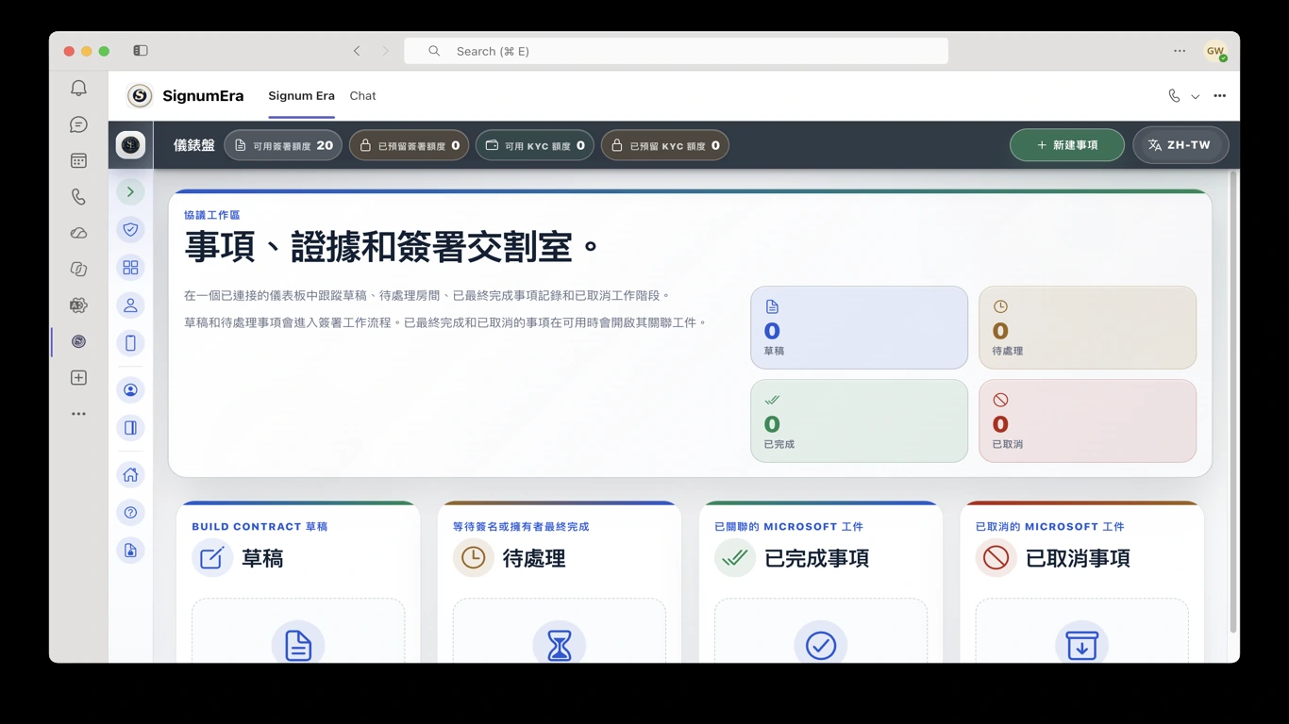Open the 已完成 count stat card

coord(859,420)
